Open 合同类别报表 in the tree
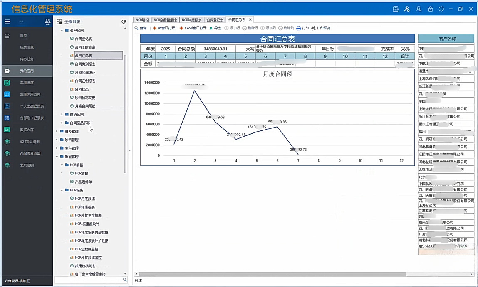Viewport: 478px width, 287px height. [x=85, y=64]
